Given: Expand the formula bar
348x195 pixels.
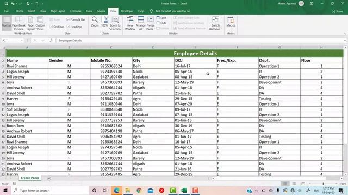Looking at the screenshot, I should (345, 40).
